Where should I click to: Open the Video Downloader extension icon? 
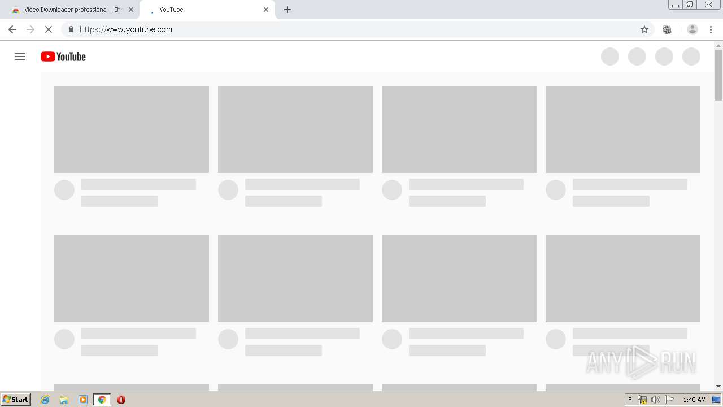click(667, 29)
